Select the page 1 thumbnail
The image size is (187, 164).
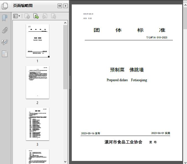[x=37, y=41]
